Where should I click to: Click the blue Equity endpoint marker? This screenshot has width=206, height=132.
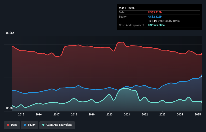pyautogui.click(x=202, y=76)
